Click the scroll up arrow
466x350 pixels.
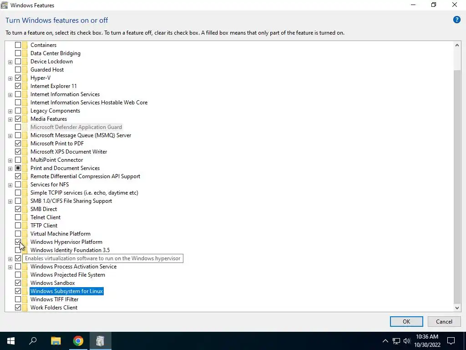457,45
